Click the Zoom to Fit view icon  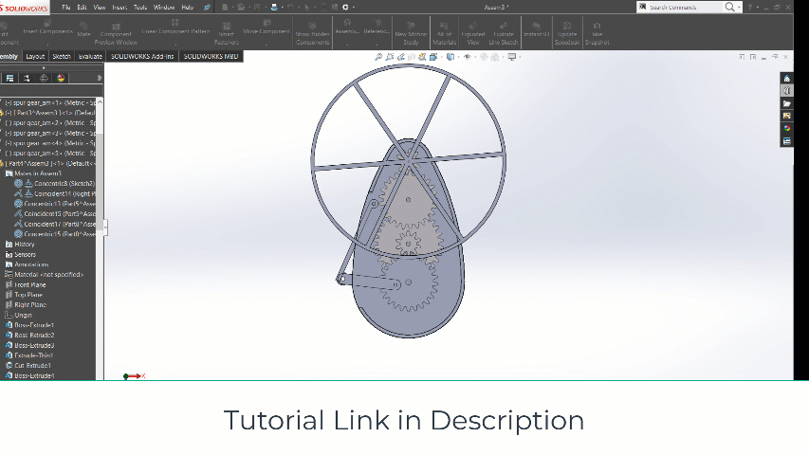pyautogui.click(x=378, y=57)
